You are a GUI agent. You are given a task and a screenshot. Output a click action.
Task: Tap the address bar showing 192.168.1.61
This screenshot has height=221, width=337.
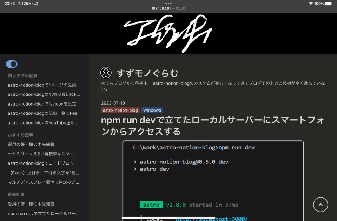click(x=168, y=8)
